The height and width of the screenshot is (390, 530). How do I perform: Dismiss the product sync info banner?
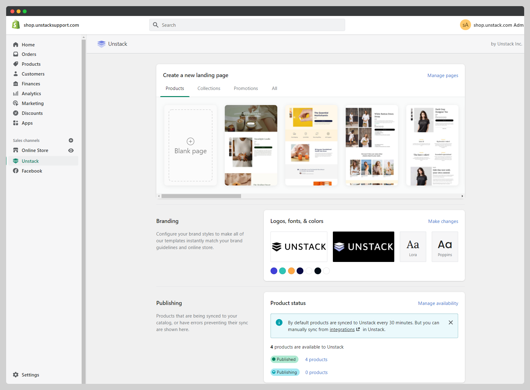[450, 322]
